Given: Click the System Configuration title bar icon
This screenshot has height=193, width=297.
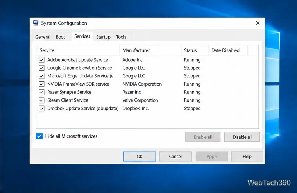Looking at the screenshot, I should 36,23.
